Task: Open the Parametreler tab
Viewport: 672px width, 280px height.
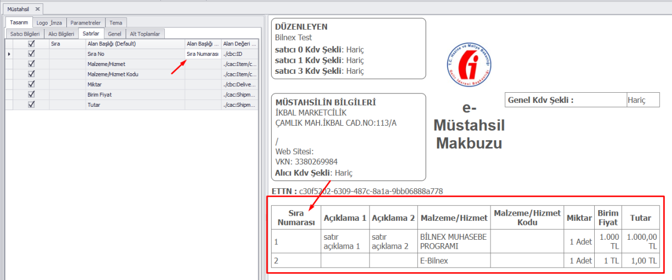Action: point(85,23)
